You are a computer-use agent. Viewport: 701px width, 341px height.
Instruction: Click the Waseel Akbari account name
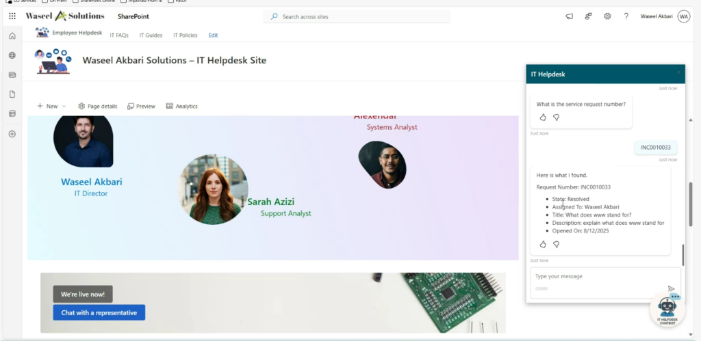[x=657, y=16]
